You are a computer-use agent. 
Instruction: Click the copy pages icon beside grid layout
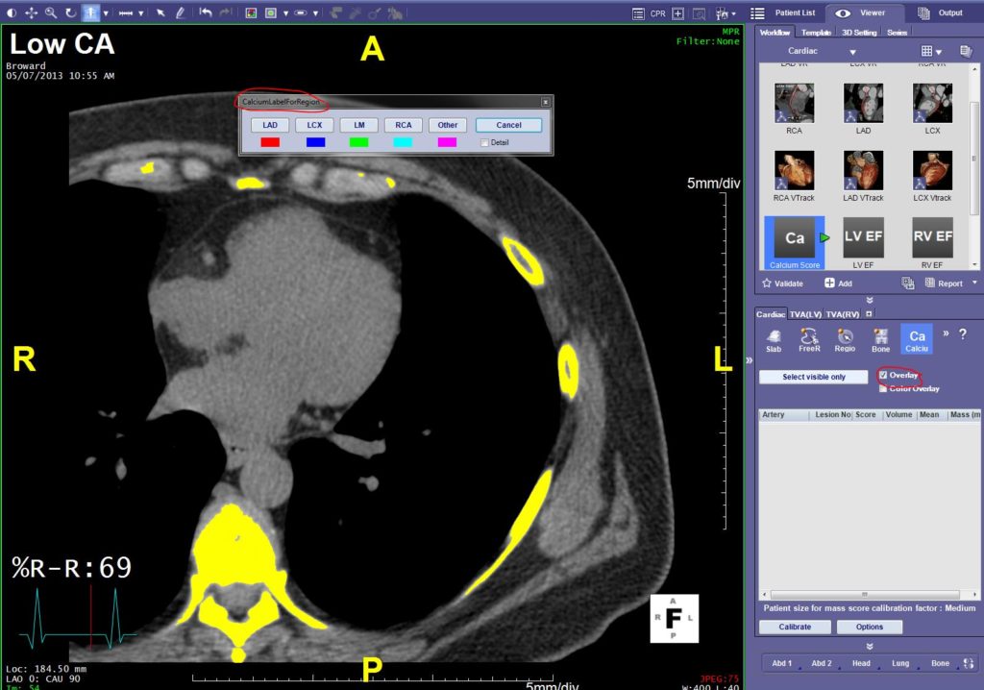(x=966, y=51)
